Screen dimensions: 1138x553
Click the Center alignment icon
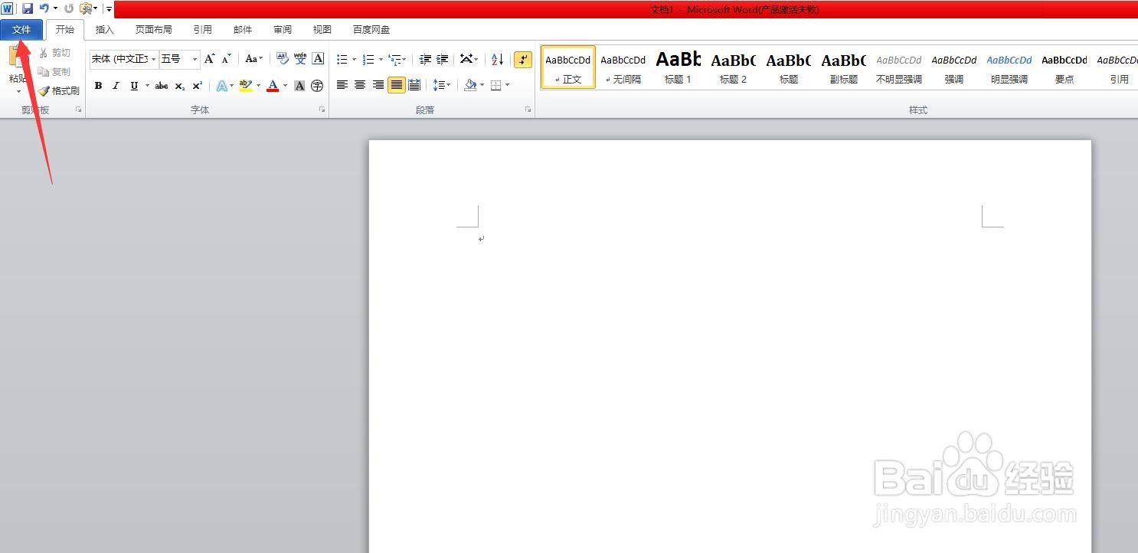point(360,85)
